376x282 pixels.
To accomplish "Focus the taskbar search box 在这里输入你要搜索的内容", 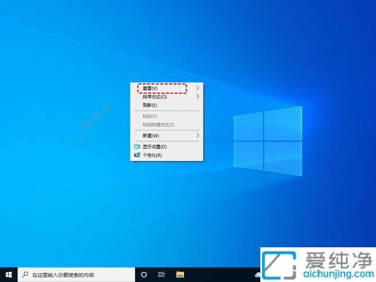I will pos(76,274).
